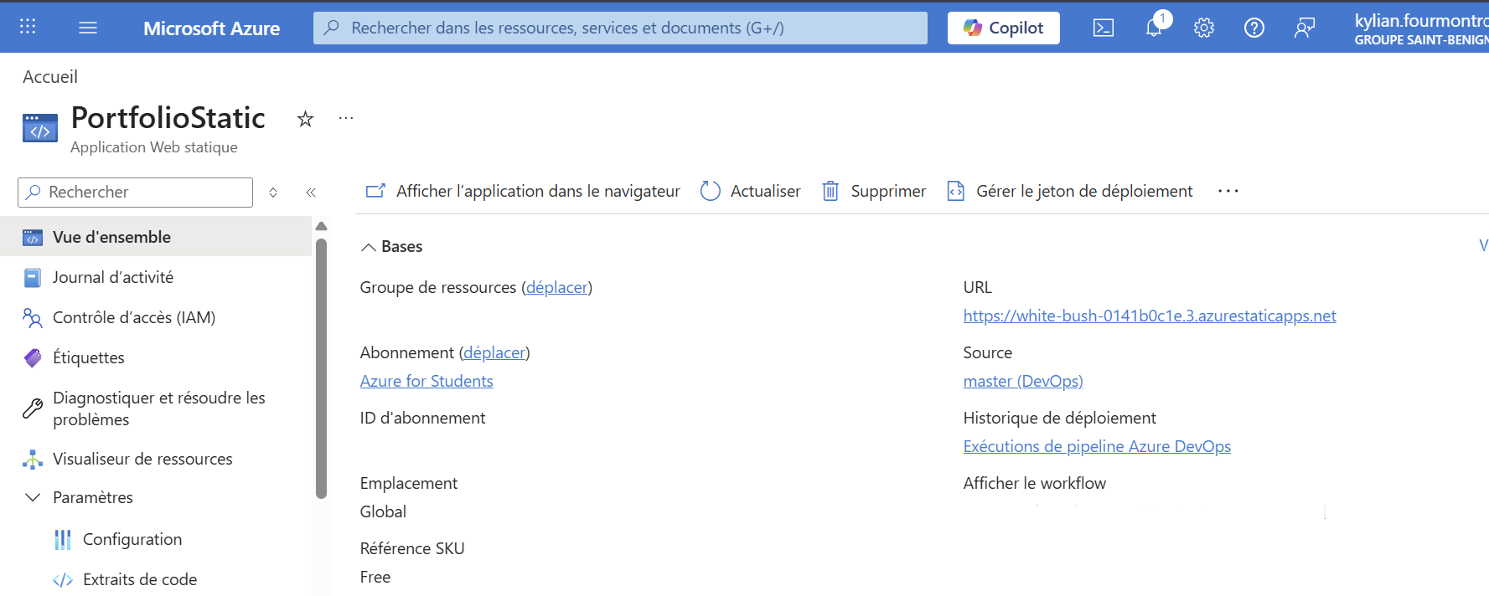Click Afficher l'application dans le navigateur
The width and height of the screenshot is (1489, 596).
523,191
